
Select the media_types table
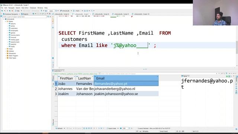click(15, 40)
